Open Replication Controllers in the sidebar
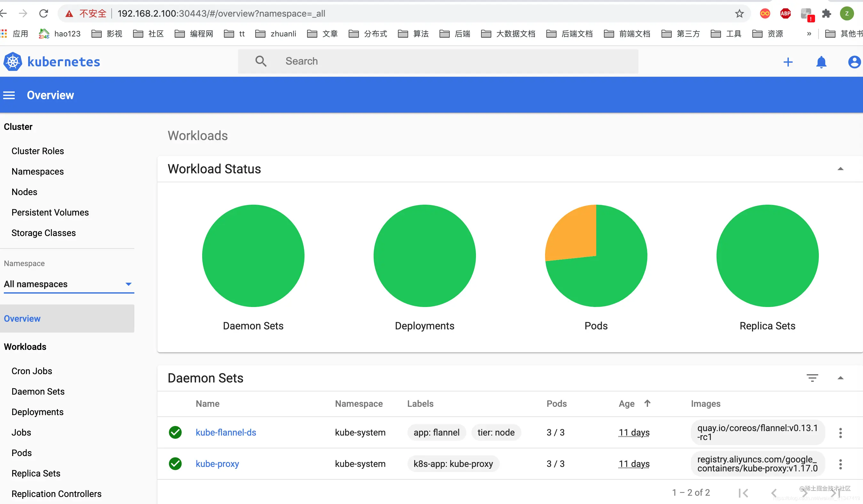The image size is (863, 504). [57, 494]
